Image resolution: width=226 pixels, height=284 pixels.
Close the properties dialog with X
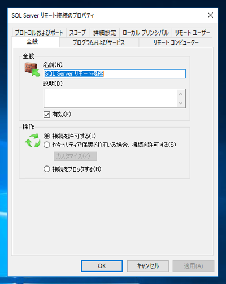[x=210, y=15]
